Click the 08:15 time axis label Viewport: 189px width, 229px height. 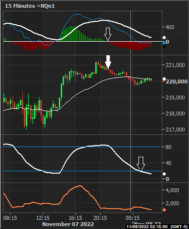[10, 218]
